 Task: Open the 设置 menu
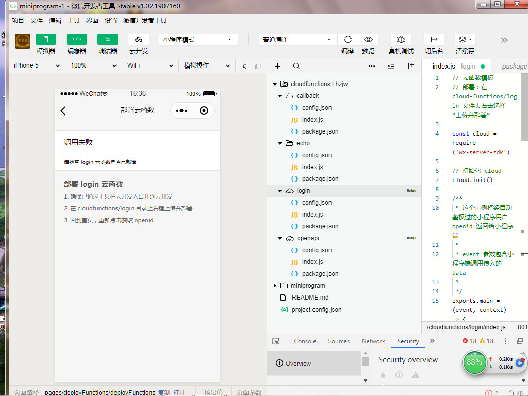tap(111, 21)
